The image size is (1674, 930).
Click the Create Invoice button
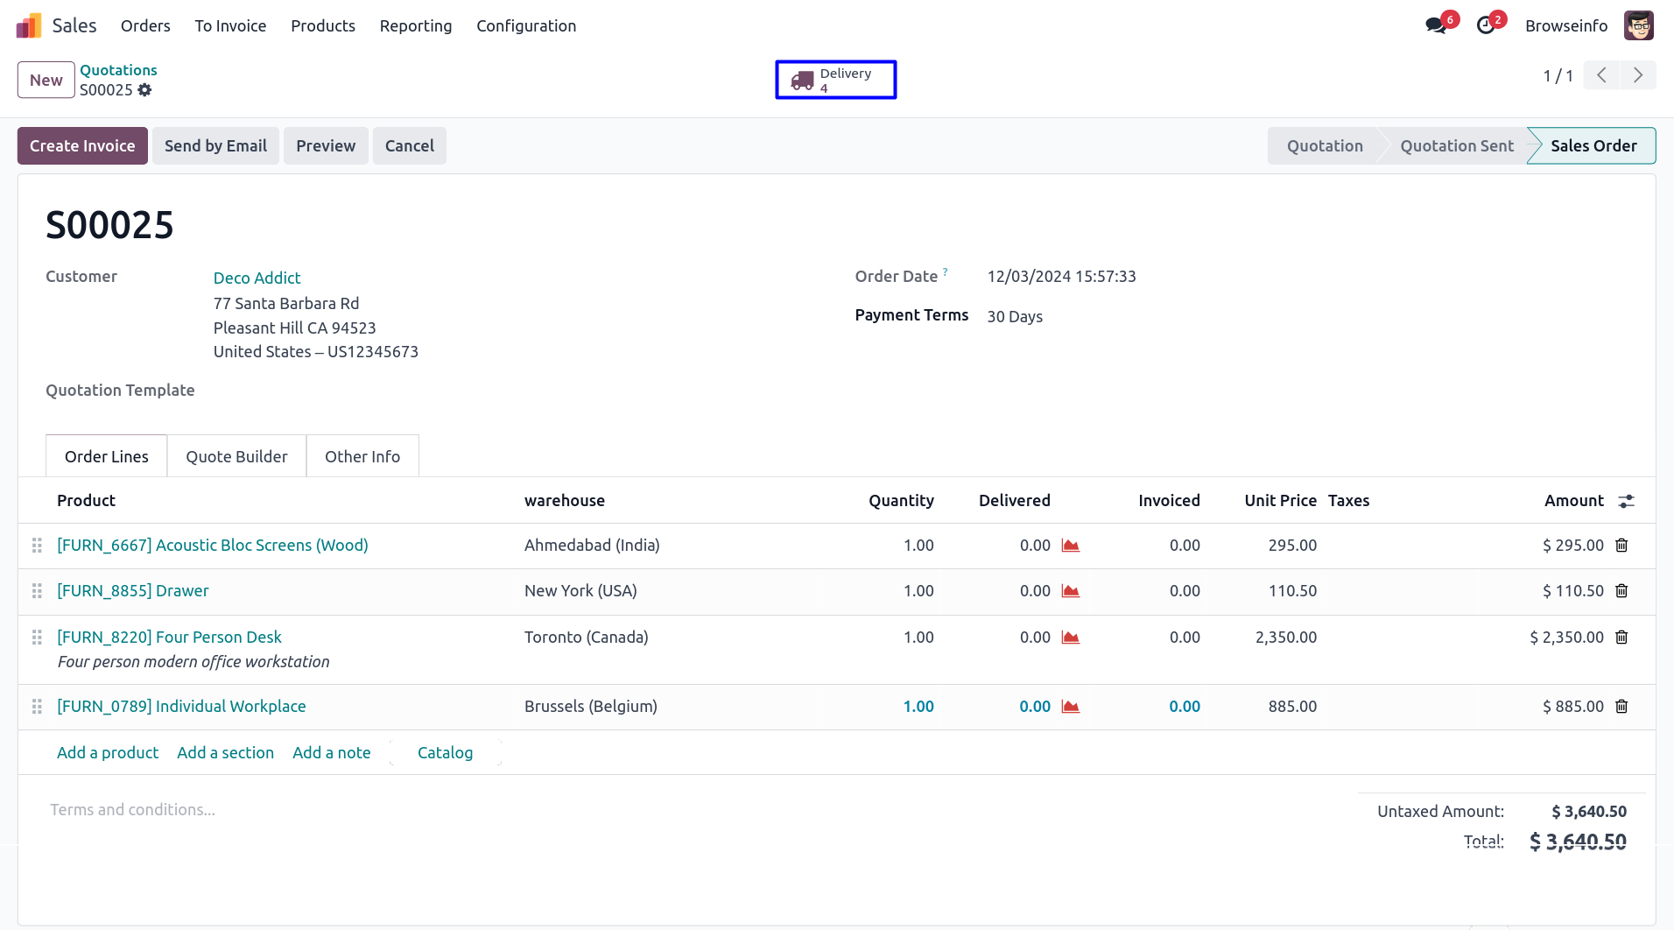tap(82, 146)
